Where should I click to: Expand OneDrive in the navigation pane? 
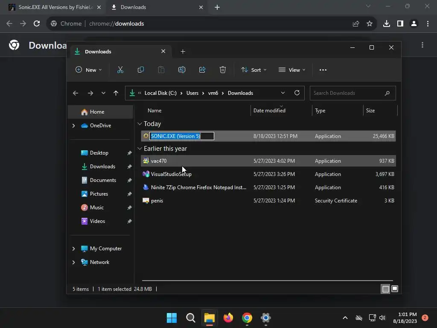point(73,126)
